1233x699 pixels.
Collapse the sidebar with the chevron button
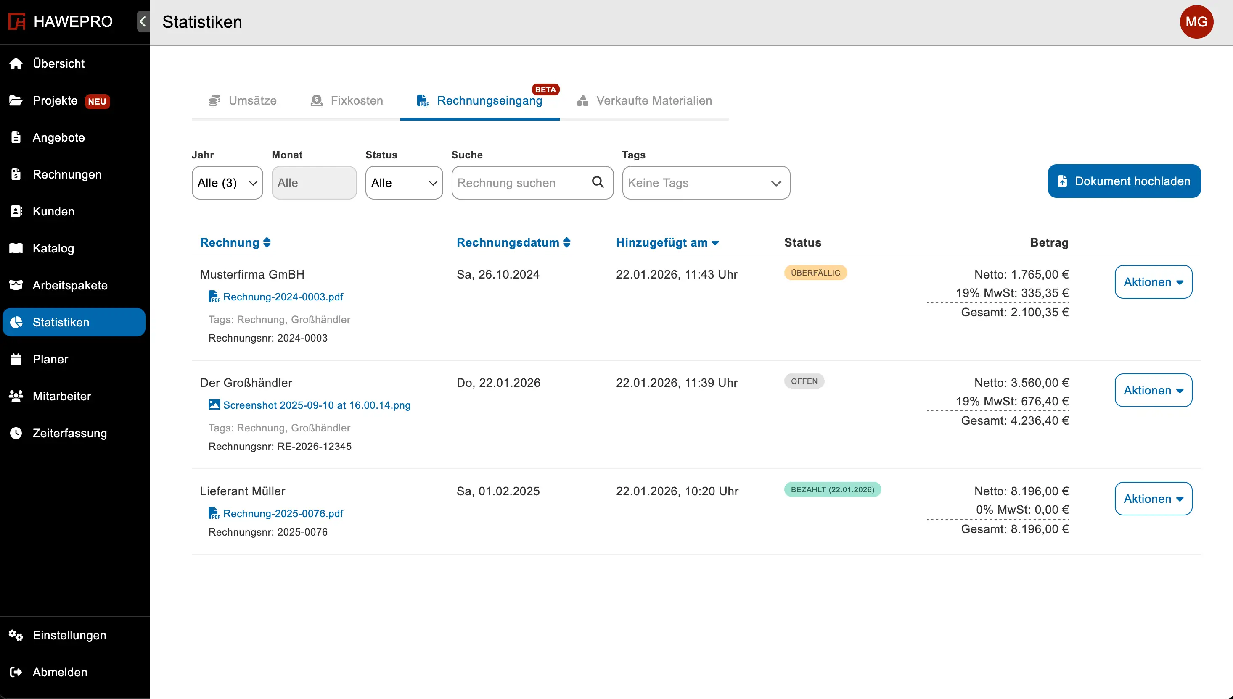coord(143,21)
